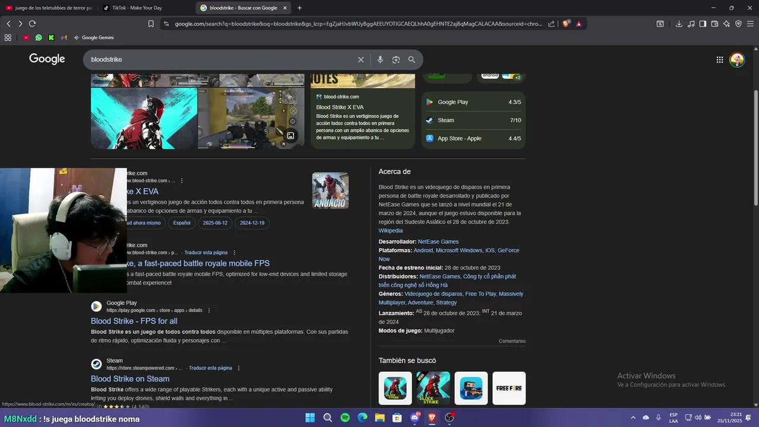Start voice search with the microphone icon
Screen dimensions: 759x427
(x=380, y=59)
